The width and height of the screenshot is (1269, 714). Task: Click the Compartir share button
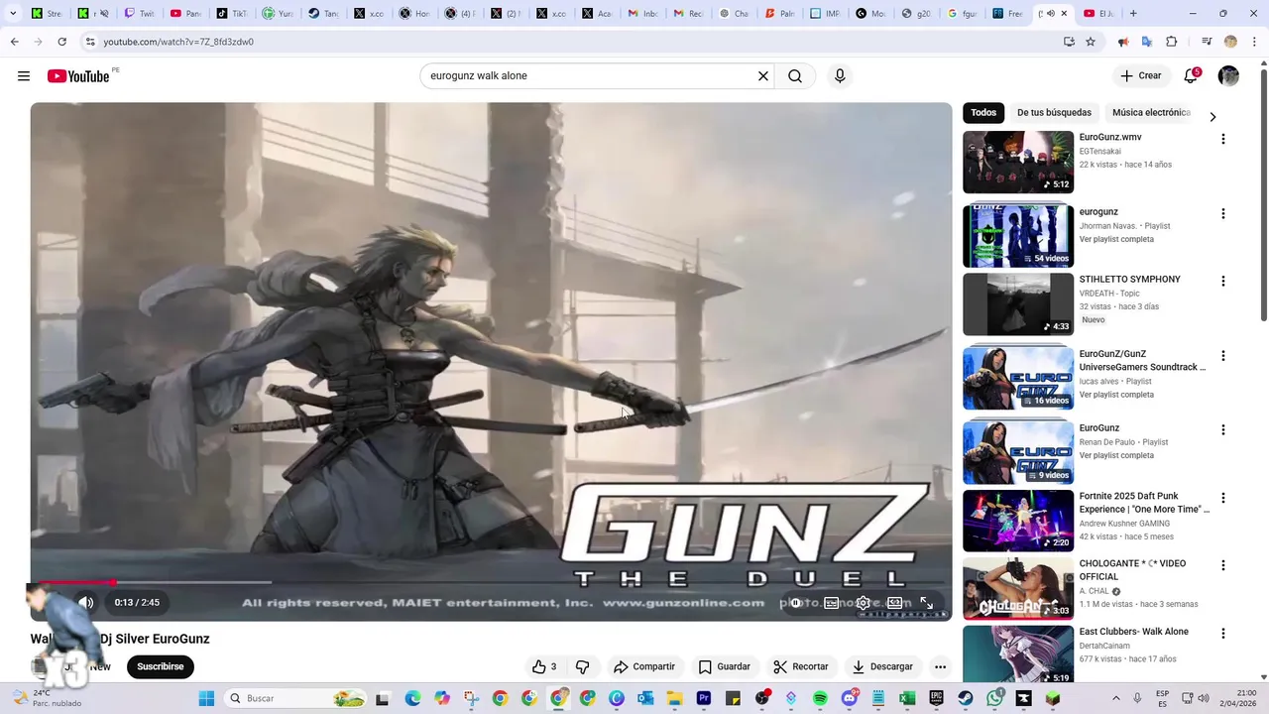click(x=643, y=666)
